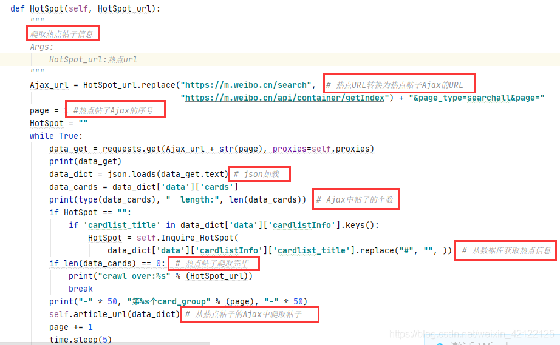This screenshot has height=345, width=560.
Task: Click the 'HotSpot = ""' assignment line
Action: coord(59,123)
